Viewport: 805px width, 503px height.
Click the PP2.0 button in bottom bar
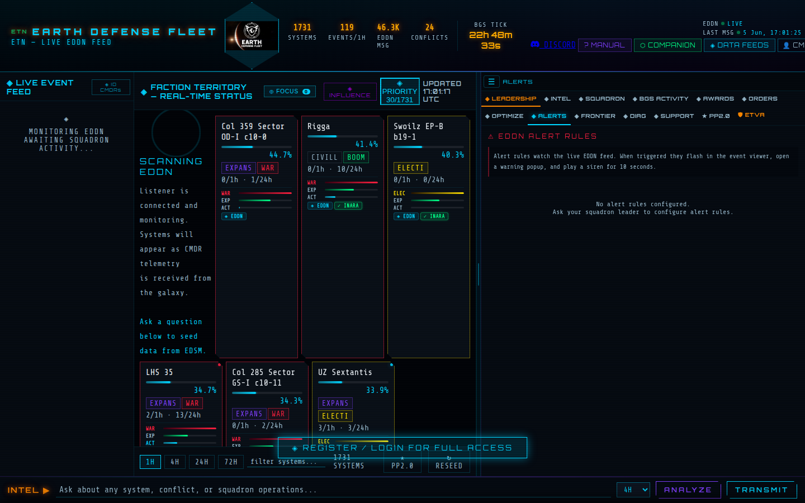[402, 463]
